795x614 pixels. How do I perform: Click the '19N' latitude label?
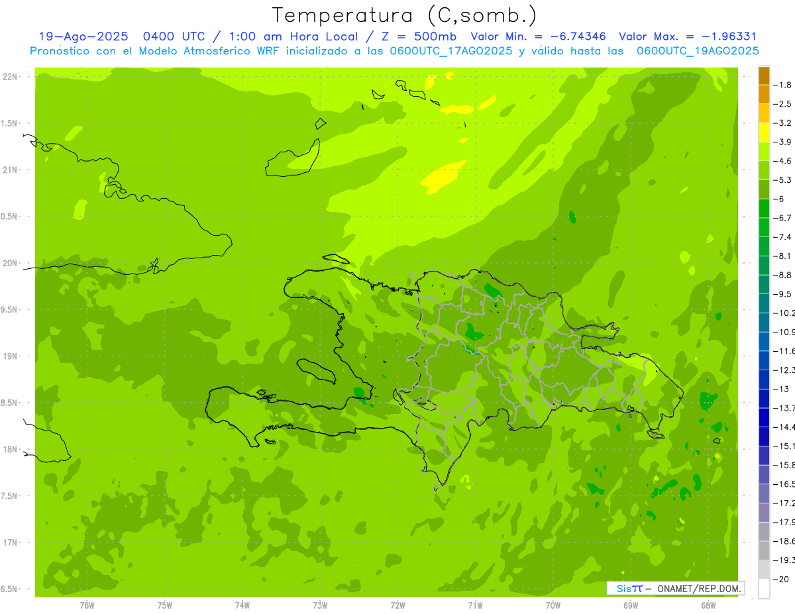click(10, 356)
